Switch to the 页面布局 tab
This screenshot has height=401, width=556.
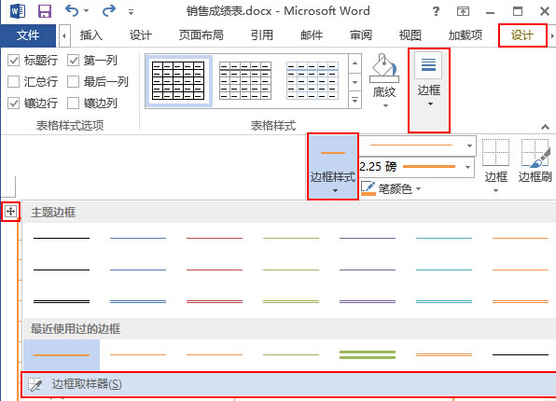pyautogui.click(x=202, y=35)
